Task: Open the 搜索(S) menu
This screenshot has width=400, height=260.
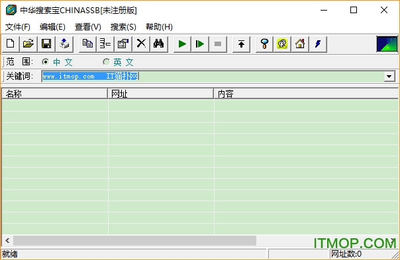Action: pyautogui.click(x=123, y=26)
